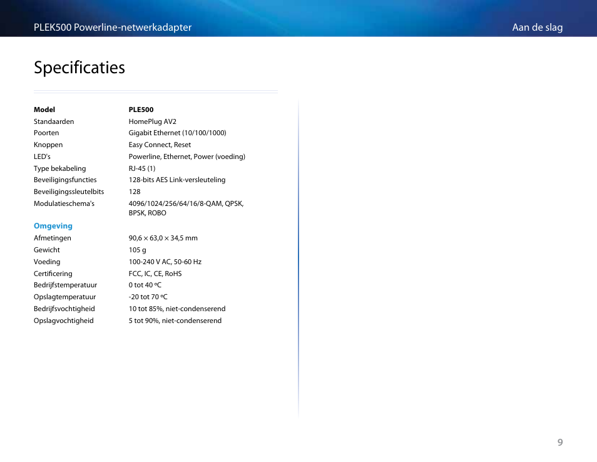Click the 'Beveiligingsfuncties' label
Screen dimensions: 597x462
click(65, 180)
